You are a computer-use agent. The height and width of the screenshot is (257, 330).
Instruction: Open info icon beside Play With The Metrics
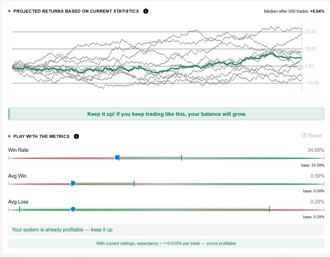76,136
